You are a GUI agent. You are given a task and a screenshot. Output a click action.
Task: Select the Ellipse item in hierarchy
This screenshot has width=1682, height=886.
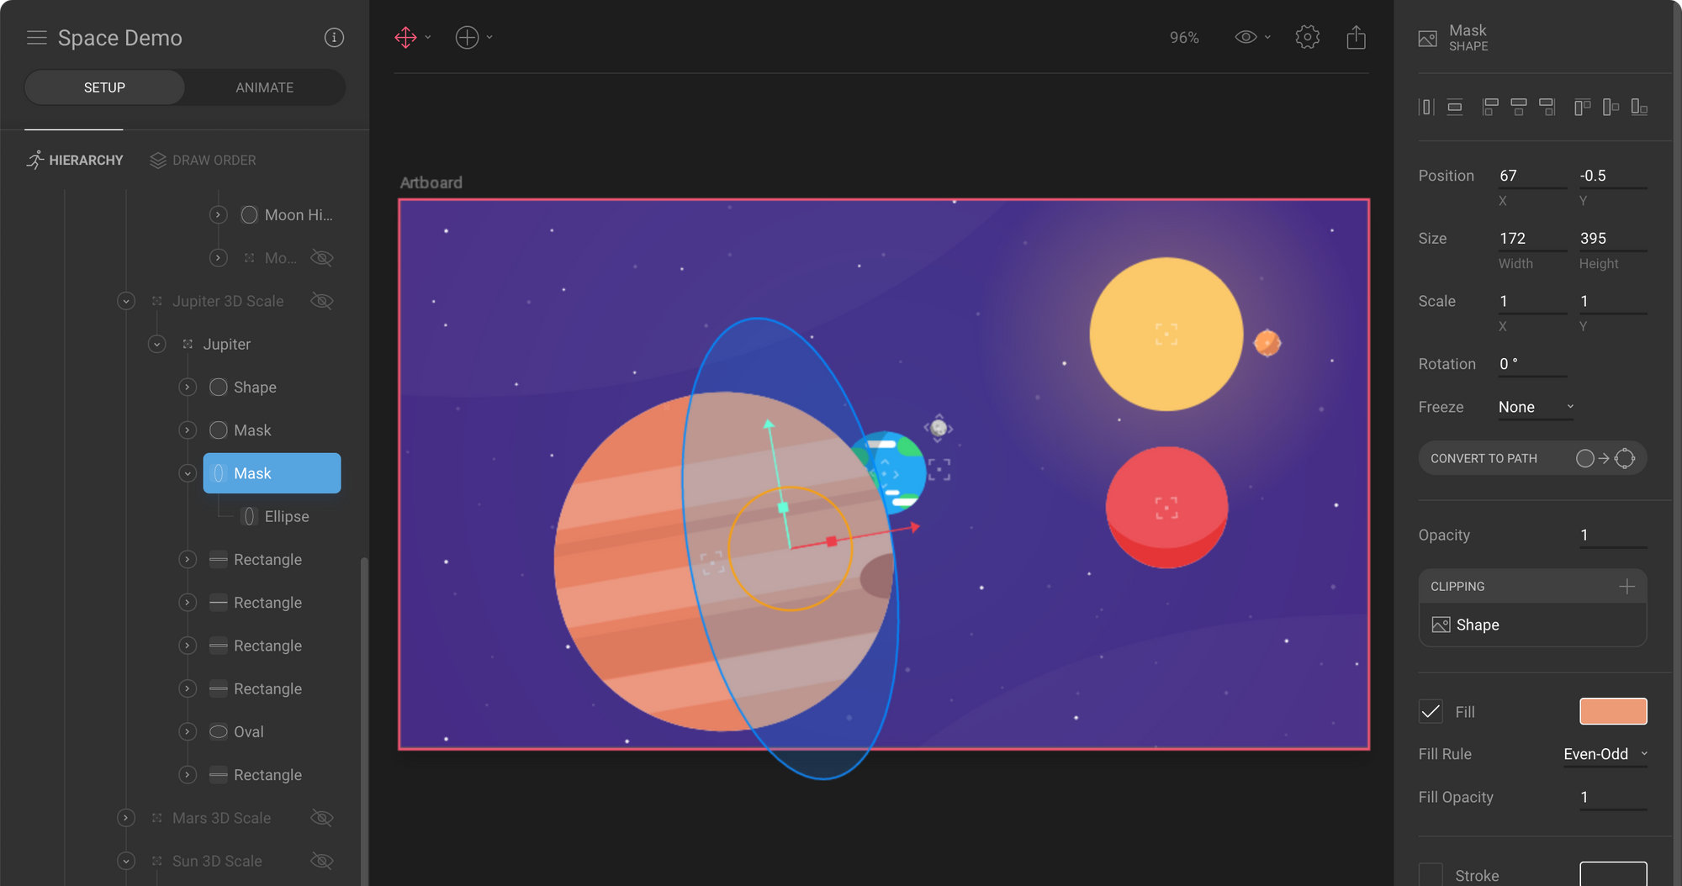tap(286, 517)
